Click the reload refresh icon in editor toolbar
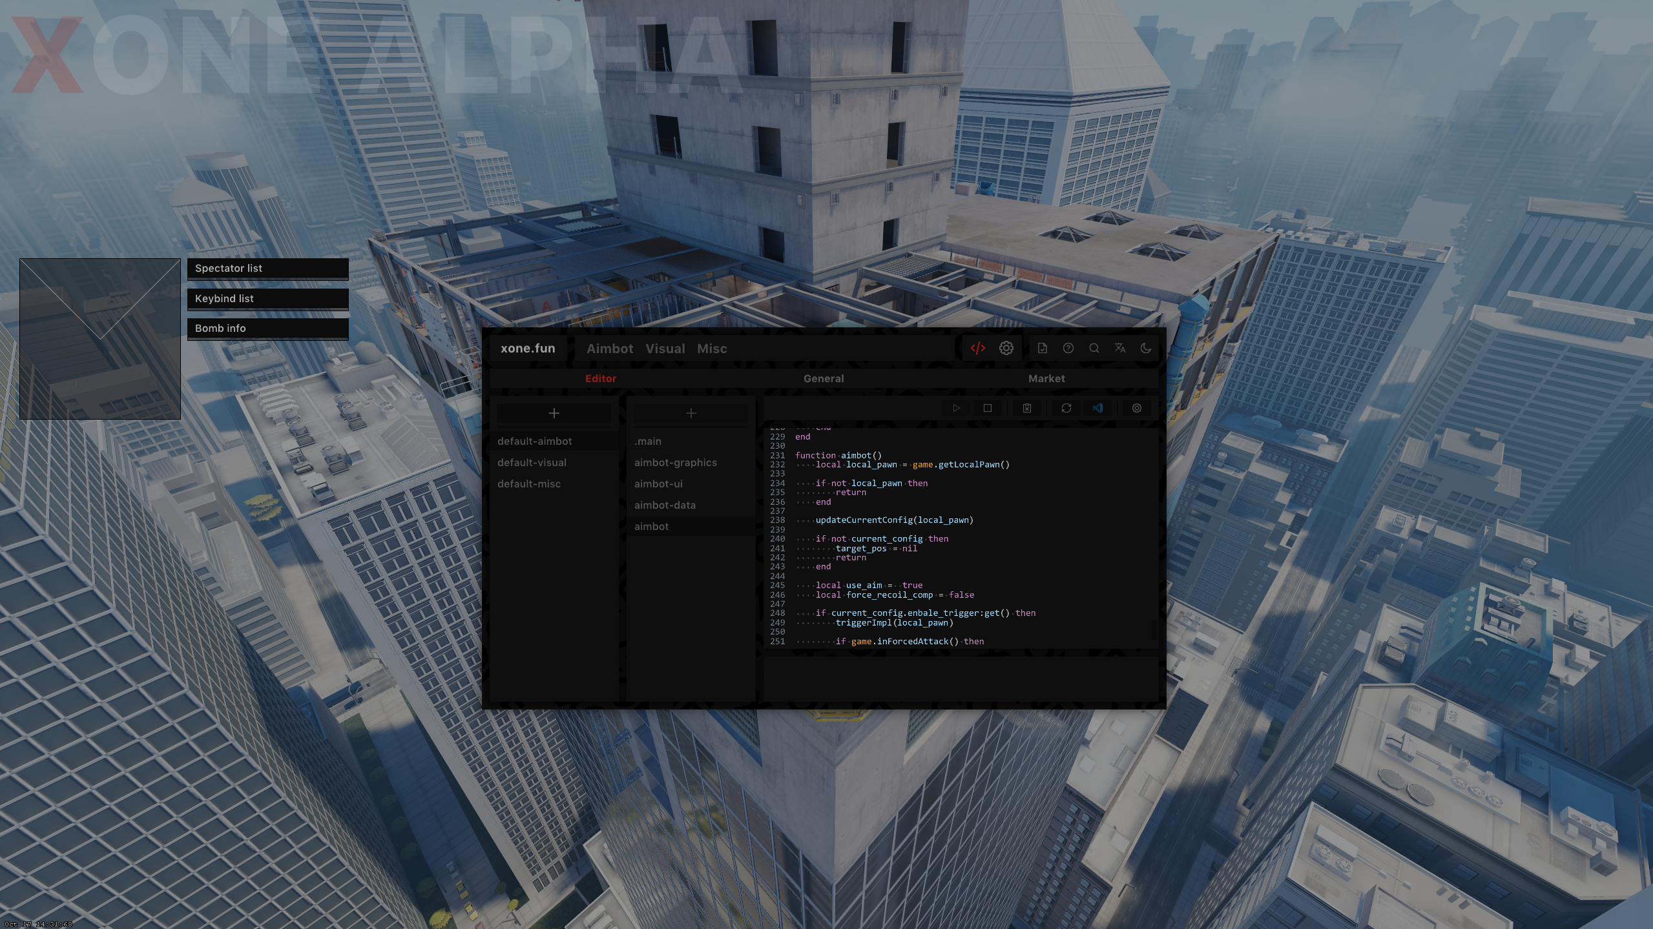The height and width of the screenshot is (929, 1653). pos(1066,408)
